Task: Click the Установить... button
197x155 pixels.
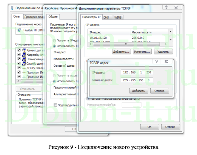Action: pyautogui.click(x=28, y=89)
